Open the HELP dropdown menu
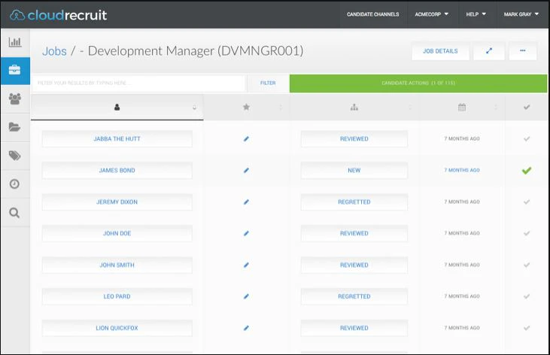 476,14
